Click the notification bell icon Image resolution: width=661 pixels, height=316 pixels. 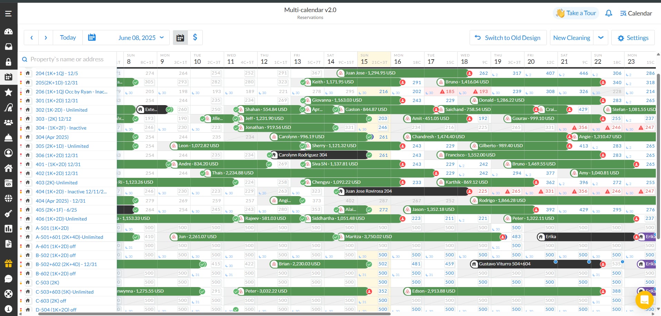[x=609, y=13]
